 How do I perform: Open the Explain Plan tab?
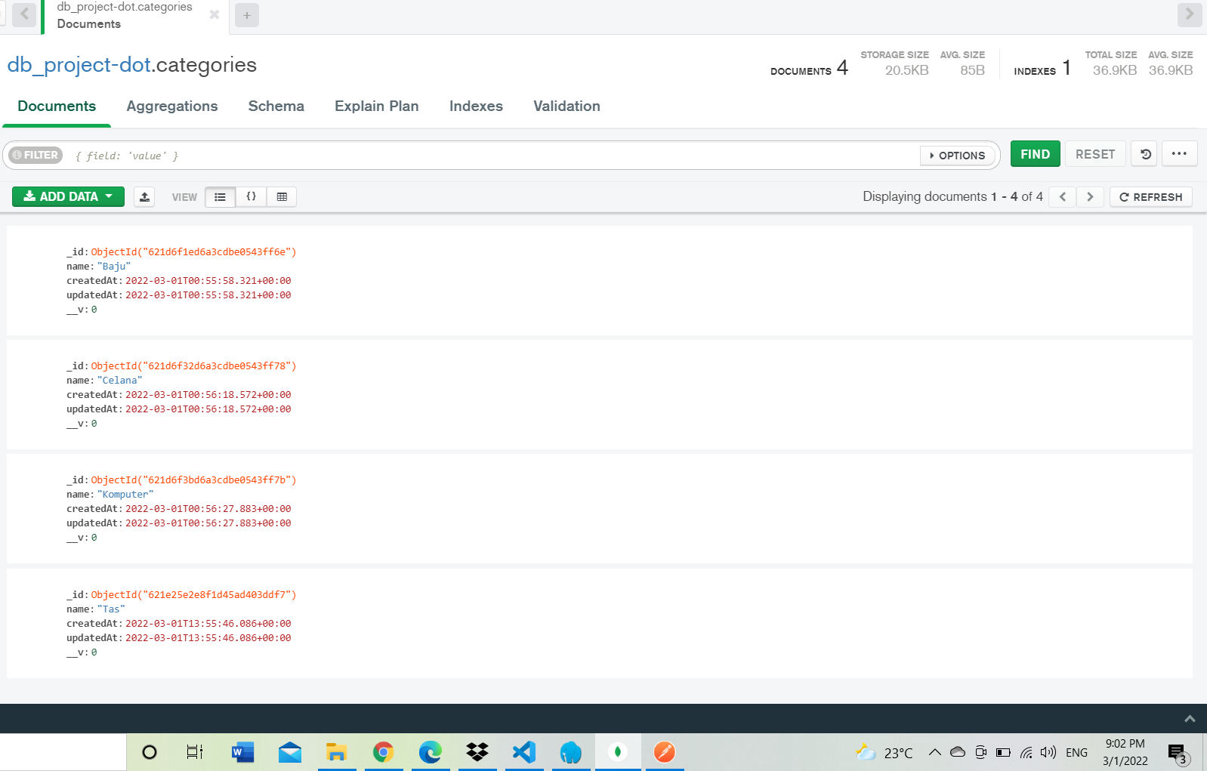377,106
